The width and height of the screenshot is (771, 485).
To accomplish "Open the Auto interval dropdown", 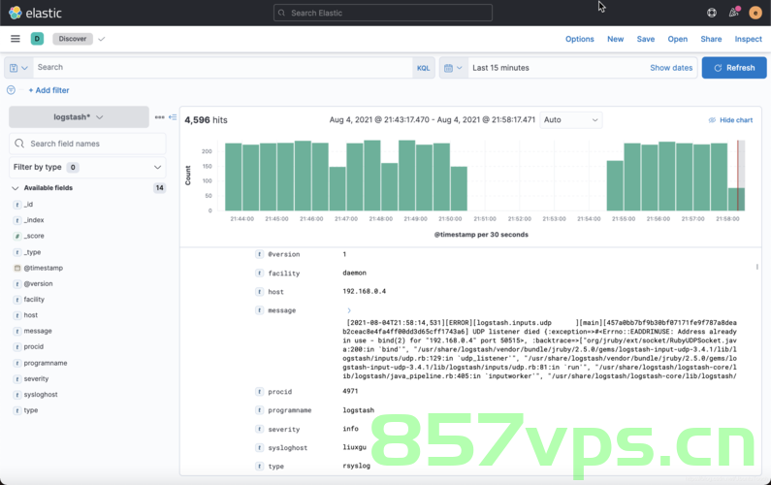I will click(x=570, y=120).
